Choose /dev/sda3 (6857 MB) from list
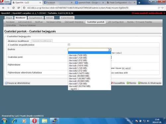This screenshot has width=166, height=124. pyautogui.click(x=89, y=63)
